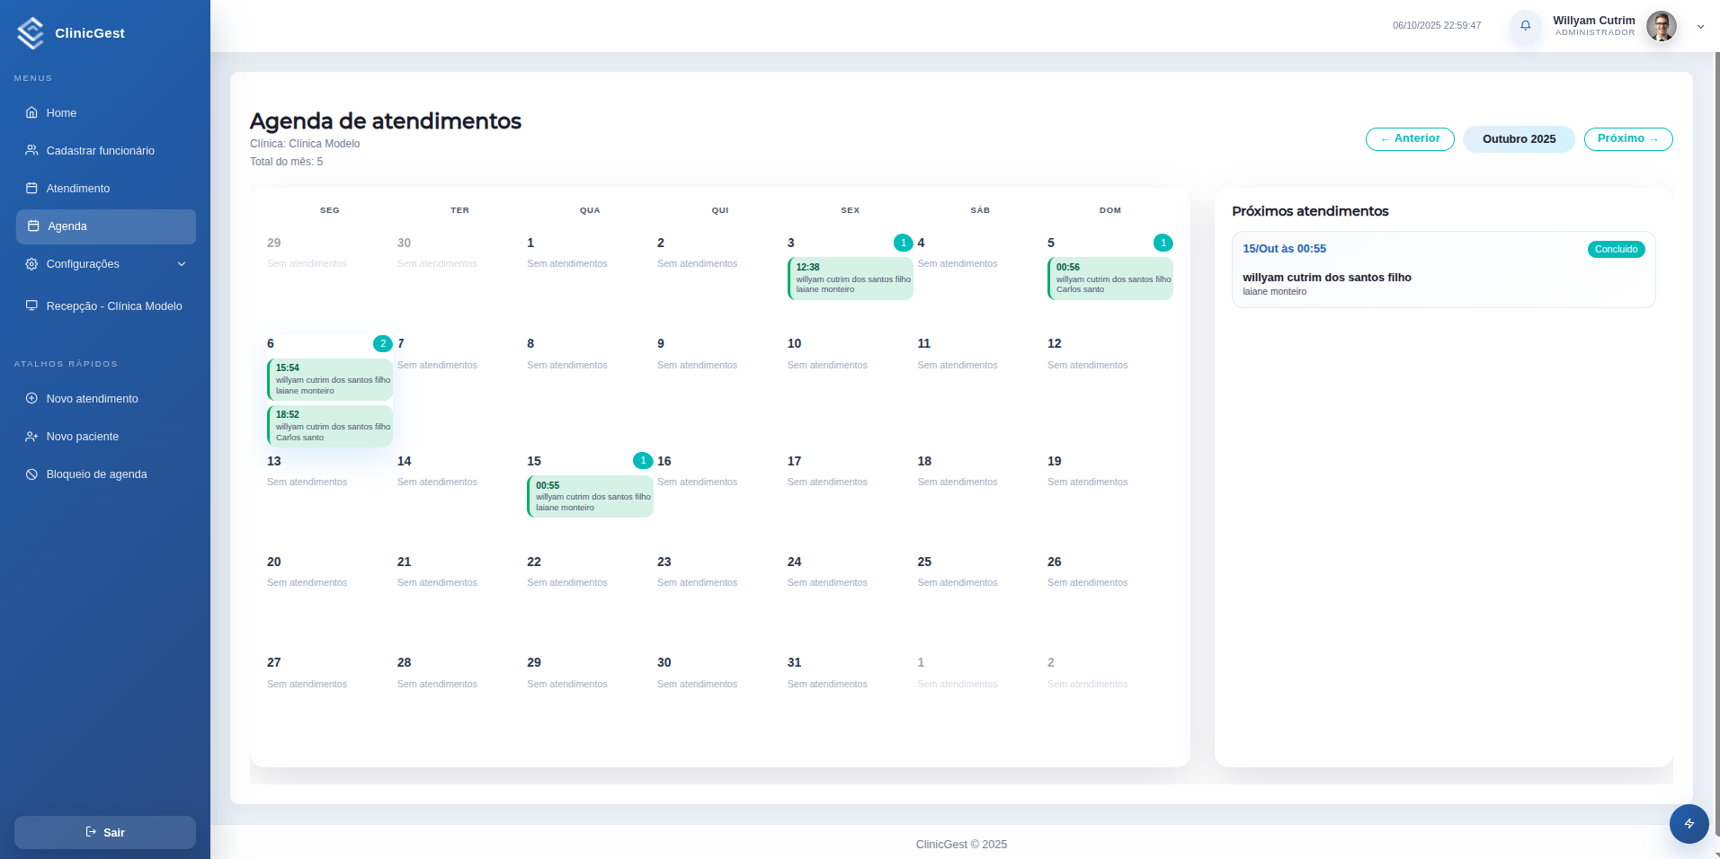1720x859 pixels.
Task: Expand the Configurações submenu chevron
Action: 182,264
